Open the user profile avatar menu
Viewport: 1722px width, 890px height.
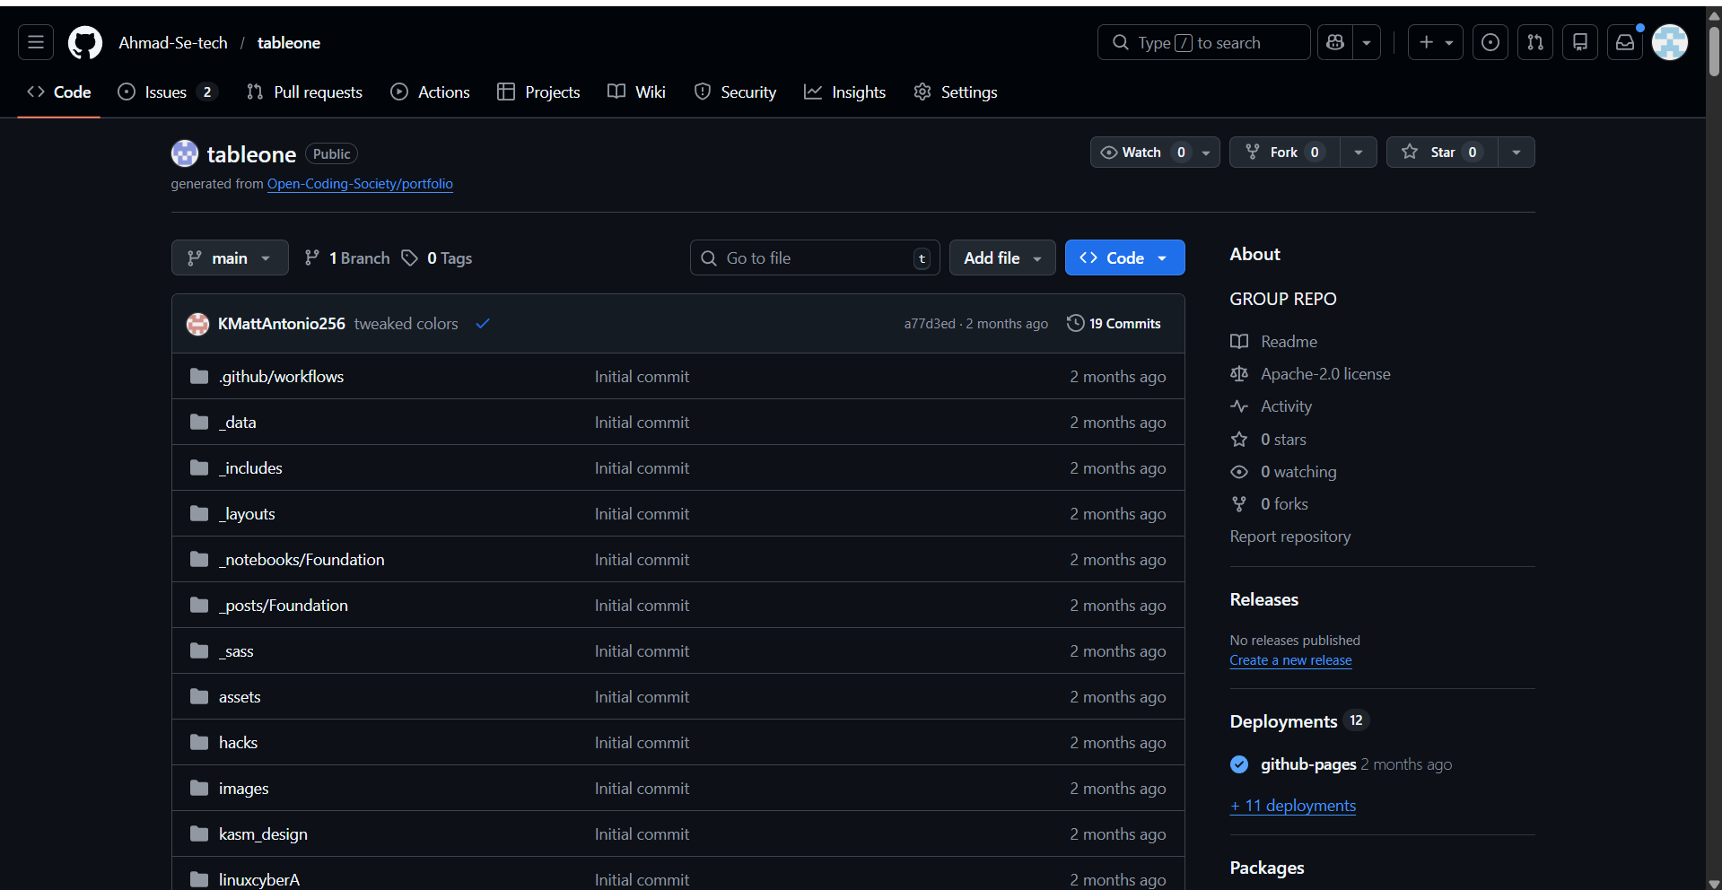pos(1670,42)
